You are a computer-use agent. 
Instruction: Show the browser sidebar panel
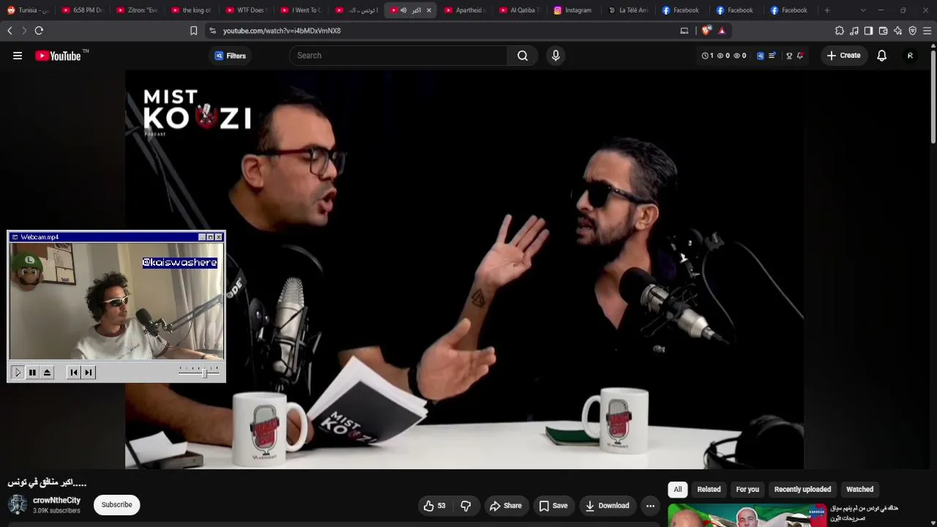point(868,31)
